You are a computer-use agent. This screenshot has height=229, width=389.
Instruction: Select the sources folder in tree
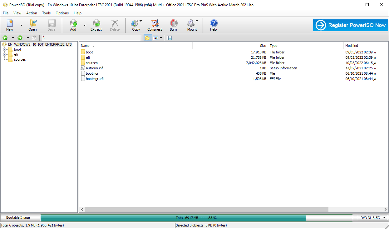coord(20,59)
